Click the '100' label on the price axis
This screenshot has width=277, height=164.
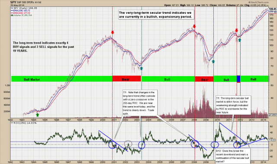tap(271, 45)
